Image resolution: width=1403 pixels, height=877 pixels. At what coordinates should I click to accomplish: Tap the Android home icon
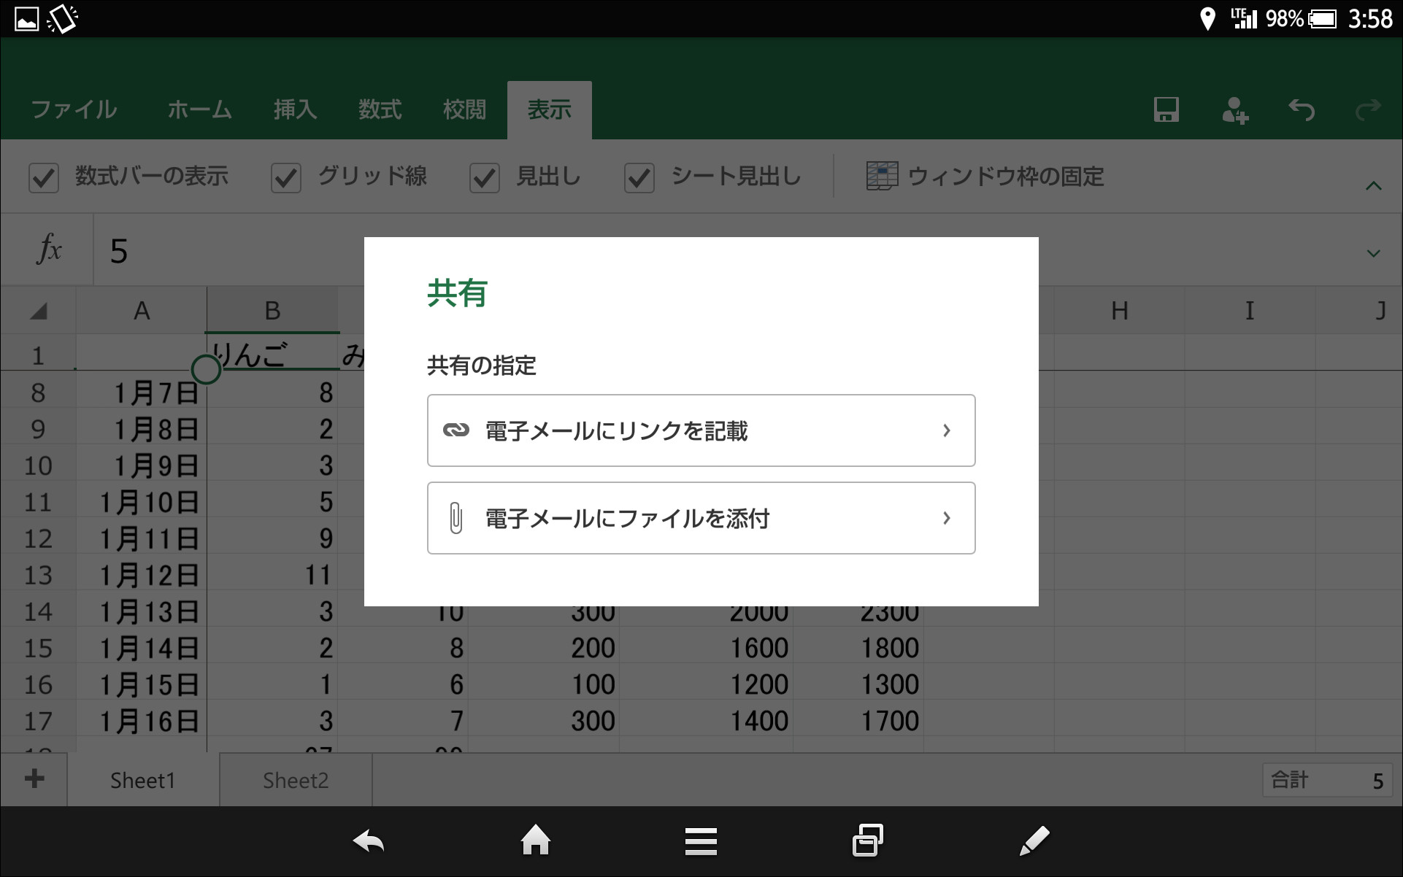click(x=535, y=841)
